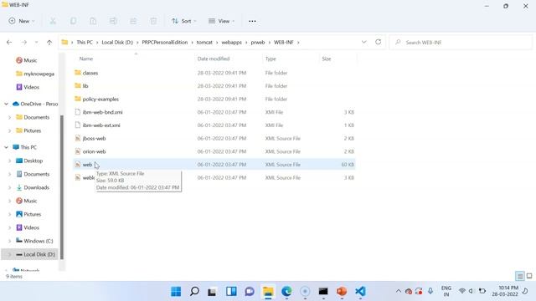Switch to large thumbnails view

(529, 276)
